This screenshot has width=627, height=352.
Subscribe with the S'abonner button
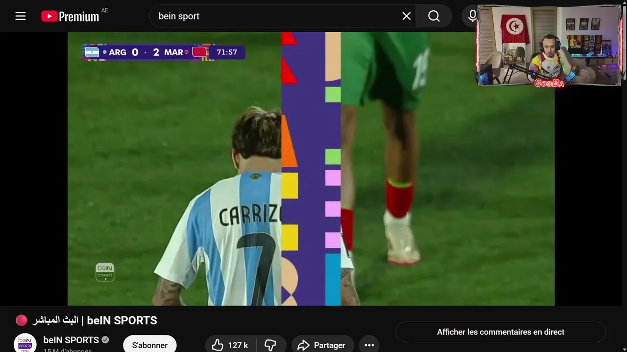pyautogui.click(x=150, y=345)
